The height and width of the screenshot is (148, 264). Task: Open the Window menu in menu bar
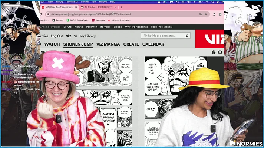coord(103,2)
